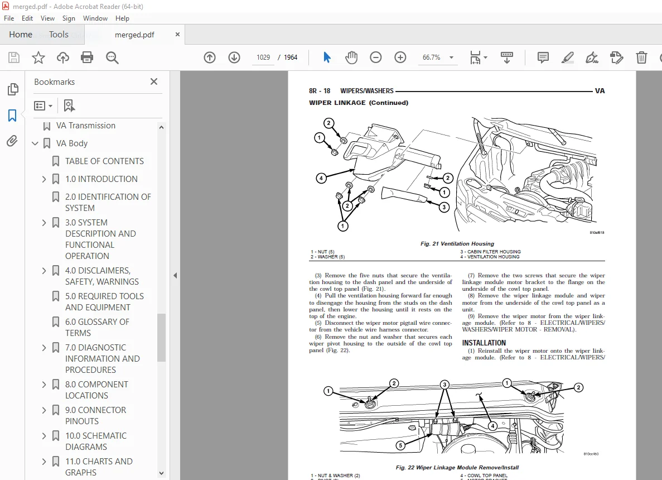Expand the 4.0 DISCLAIMERS bookmark
This screenshot has width=662, height=480.
(44, 271)
